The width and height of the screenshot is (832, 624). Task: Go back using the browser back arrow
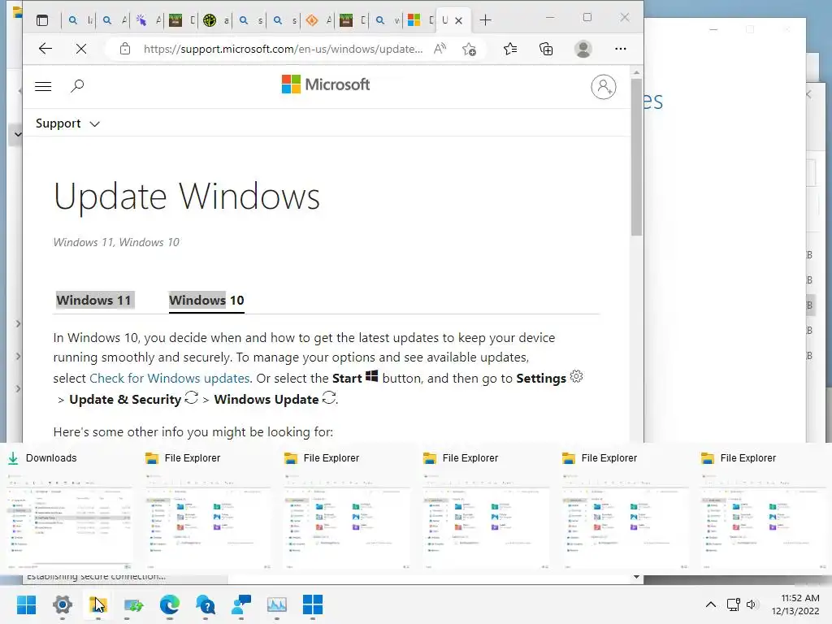(x=45, y=49)
